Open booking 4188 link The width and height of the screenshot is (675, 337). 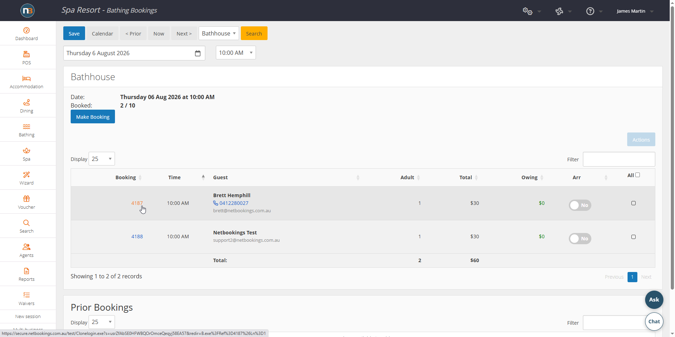point(137,236)
